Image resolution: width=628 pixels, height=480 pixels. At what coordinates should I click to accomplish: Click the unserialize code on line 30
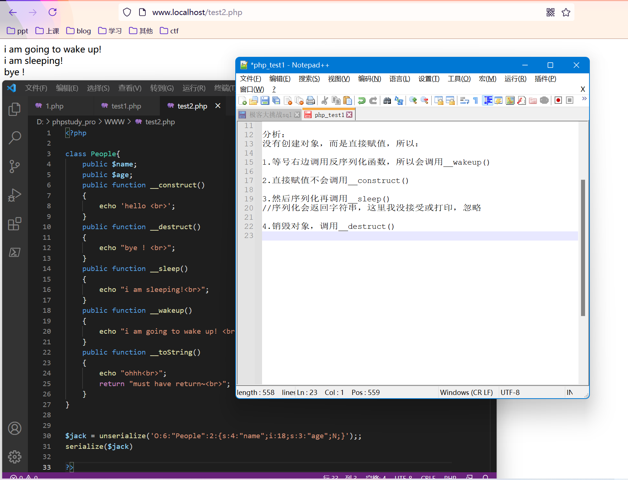(x=213, y=436)
